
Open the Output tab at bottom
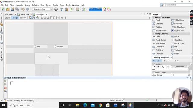pos(8,100)
